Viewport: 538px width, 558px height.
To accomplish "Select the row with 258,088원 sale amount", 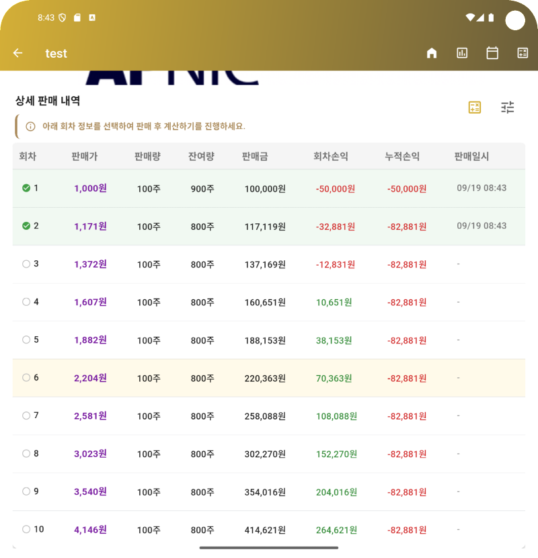I will pyautogui.click(x=265, y=416).
